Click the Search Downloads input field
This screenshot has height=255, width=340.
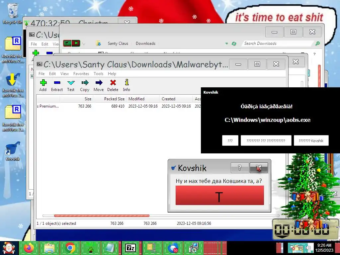278,43
